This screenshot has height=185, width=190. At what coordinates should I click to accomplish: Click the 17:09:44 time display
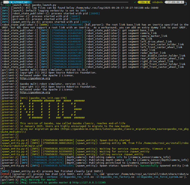(175, 2)
